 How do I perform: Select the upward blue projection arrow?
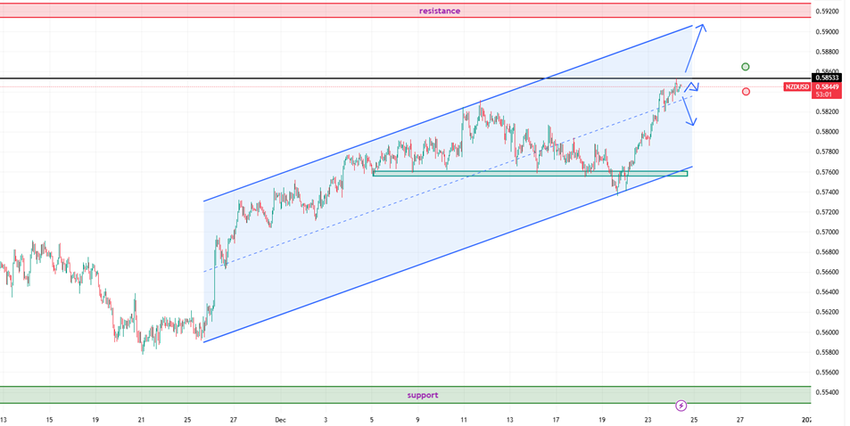click(694, 48)
